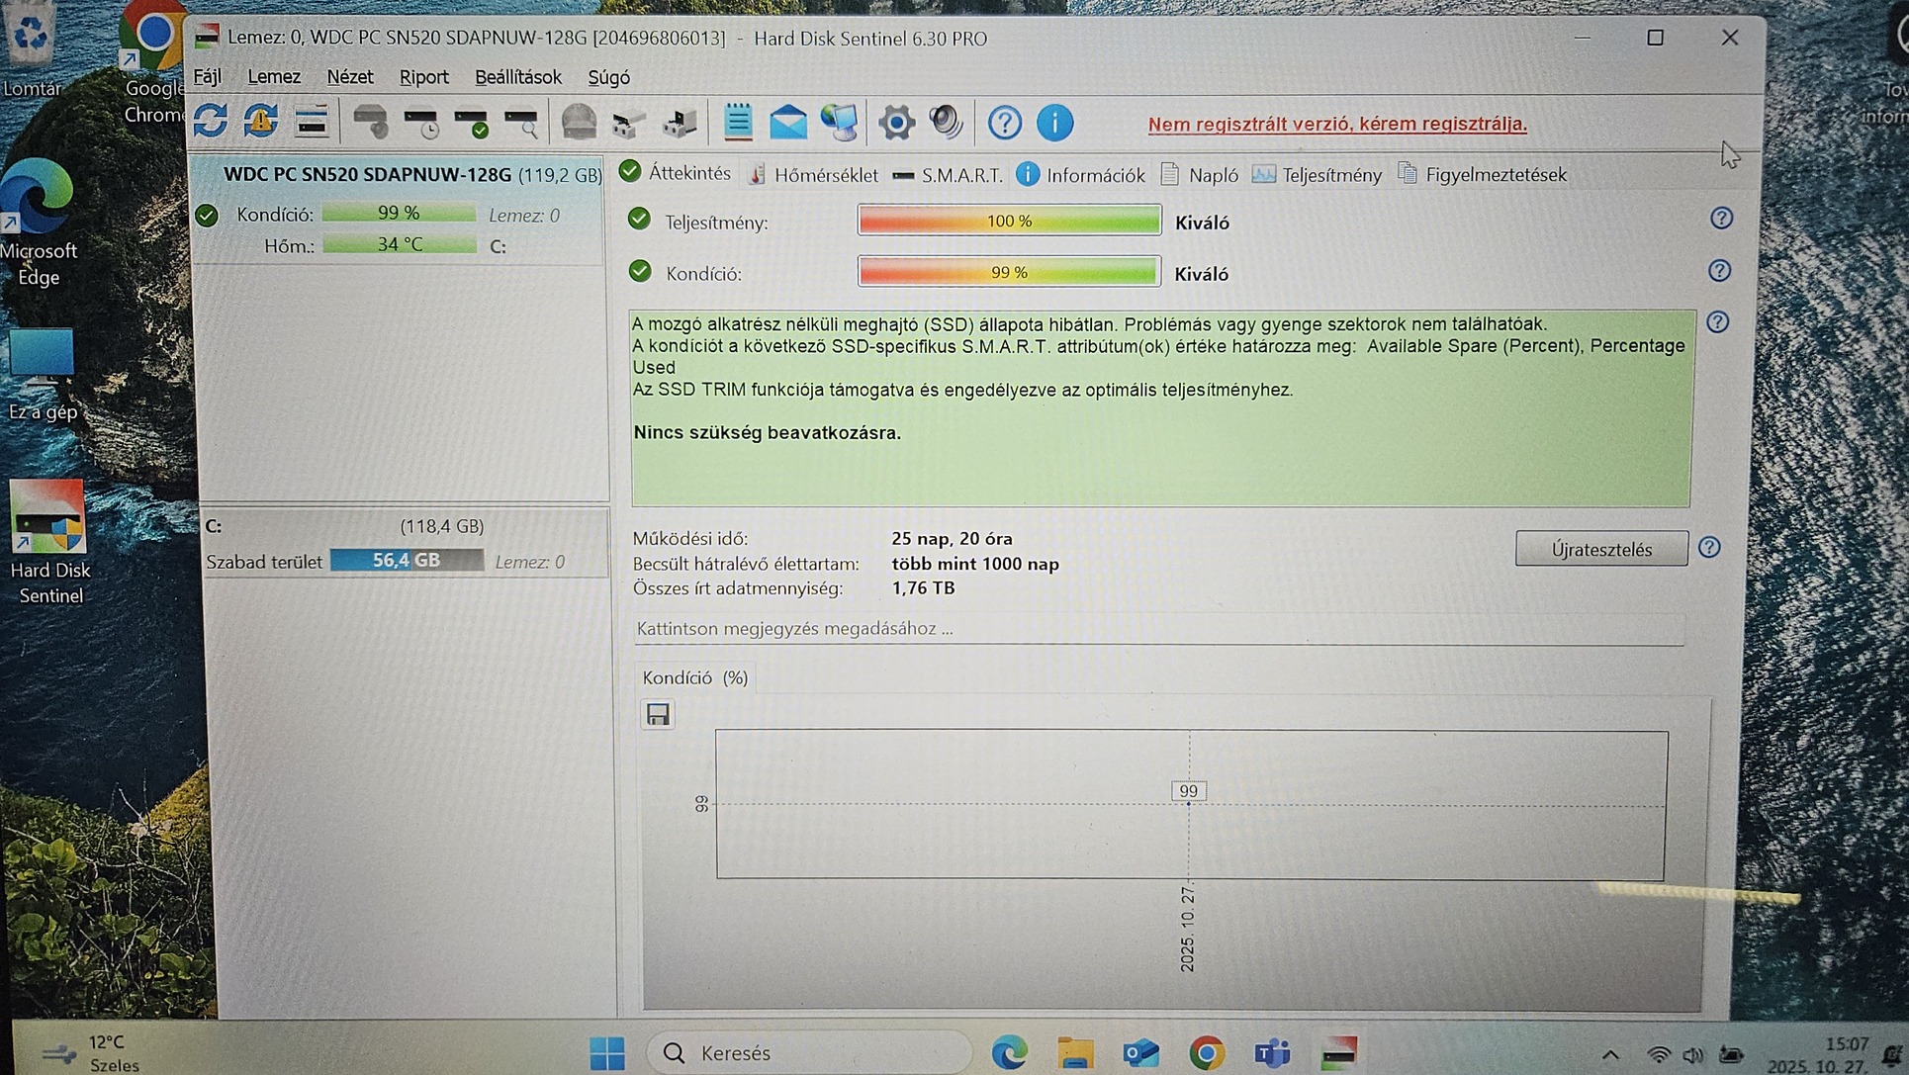The width and height of the screenshot is (1909, 1075).
Task: Click the blue info circle toolbar icon
Action: [x=1054, y=123]
